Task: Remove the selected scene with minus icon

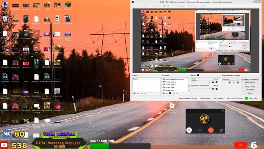Action: pos(137,93)
